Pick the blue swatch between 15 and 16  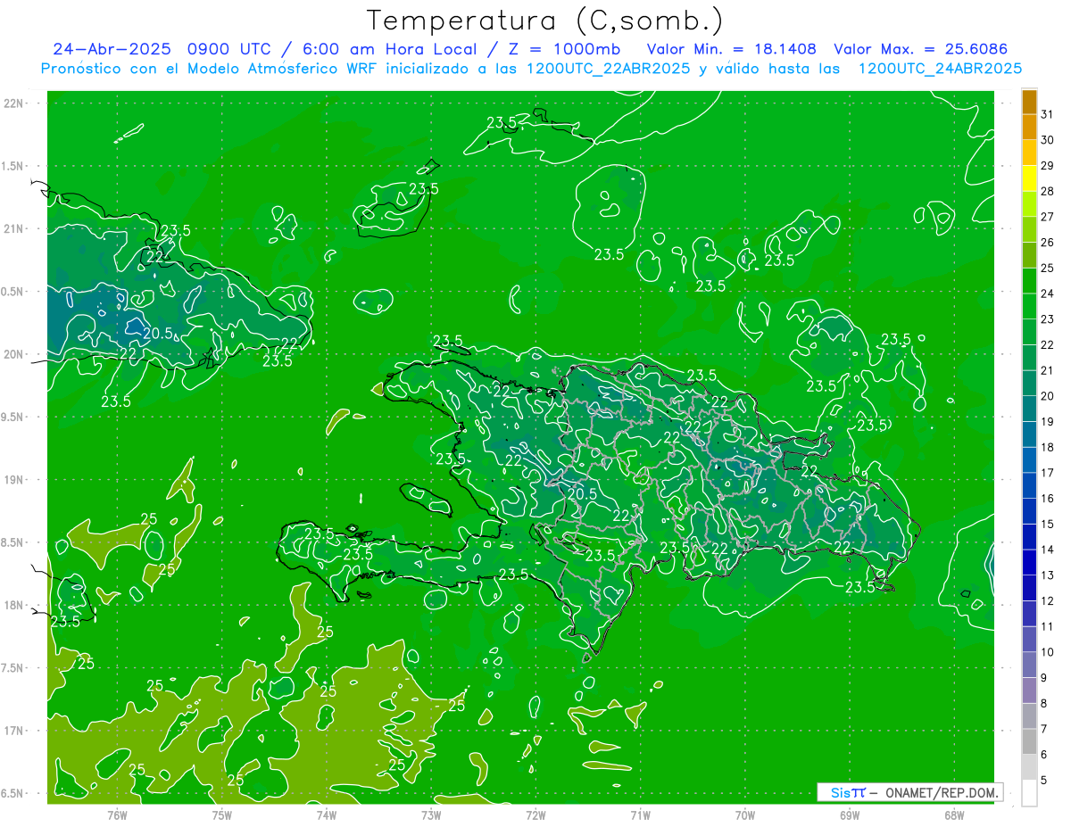[x=1029, y=512]
